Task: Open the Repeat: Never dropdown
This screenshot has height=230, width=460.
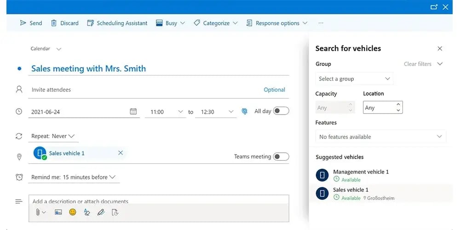Action: (x=53, y=136)
